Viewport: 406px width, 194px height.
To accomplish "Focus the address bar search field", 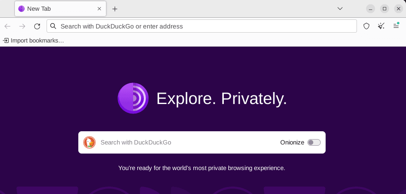I will click(202, 26).
